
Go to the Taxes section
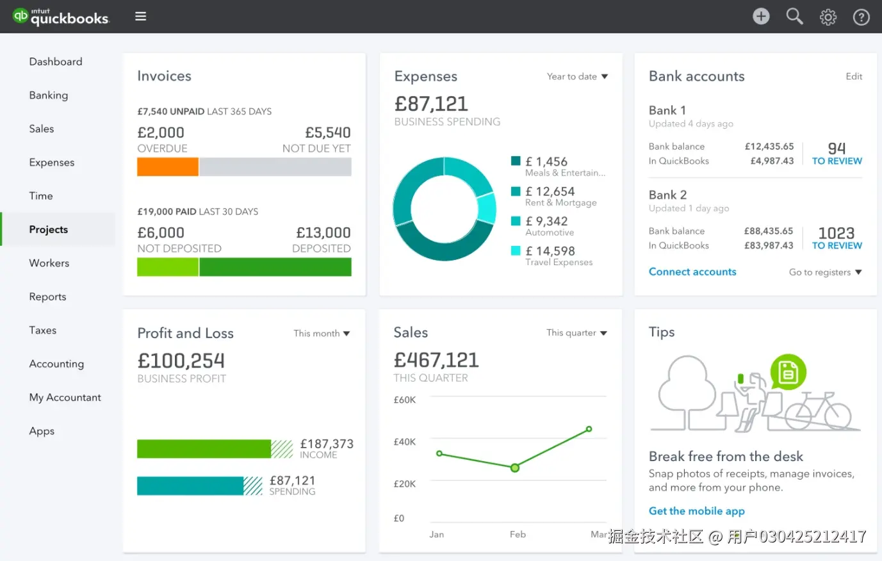pos(42,330)
